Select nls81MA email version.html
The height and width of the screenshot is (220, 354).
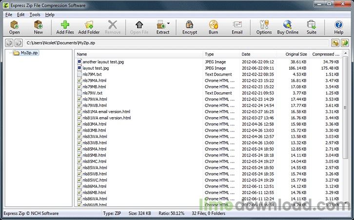106,112
